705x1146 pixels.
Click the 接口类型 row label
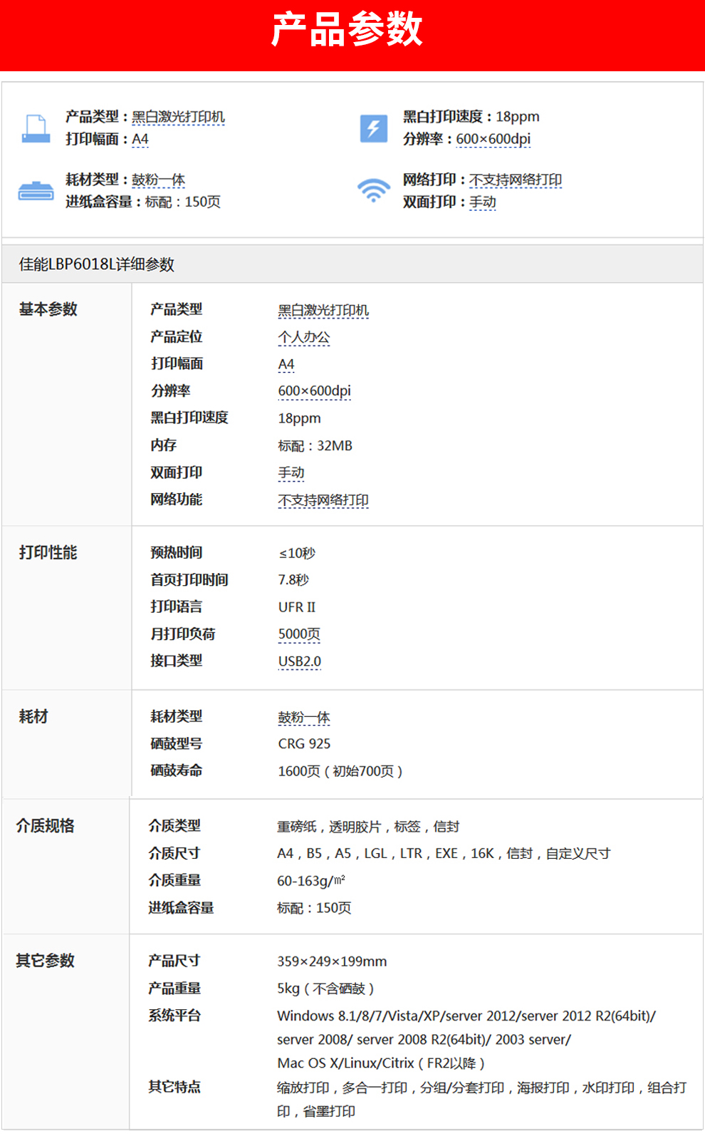click(x=177, y=661)
